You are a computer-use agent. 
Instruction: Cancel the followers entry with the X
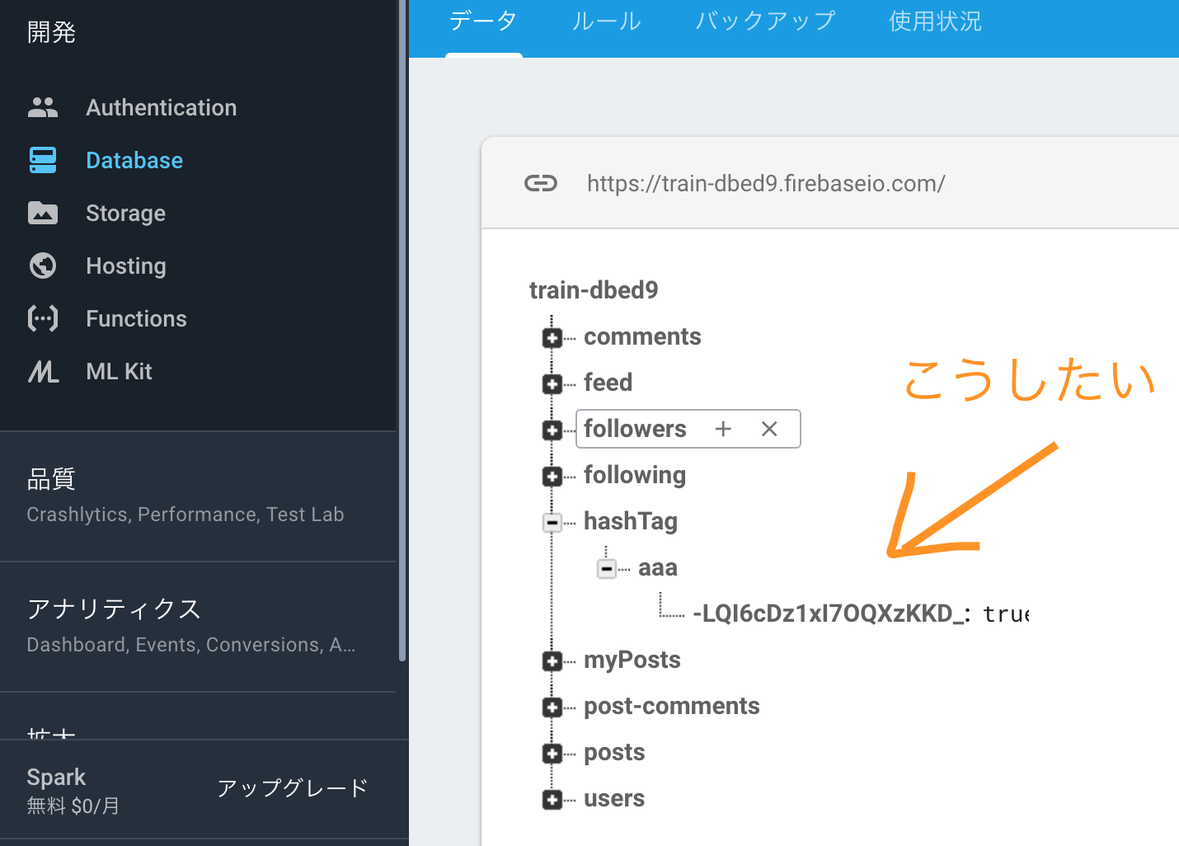[x=769, y=429]
